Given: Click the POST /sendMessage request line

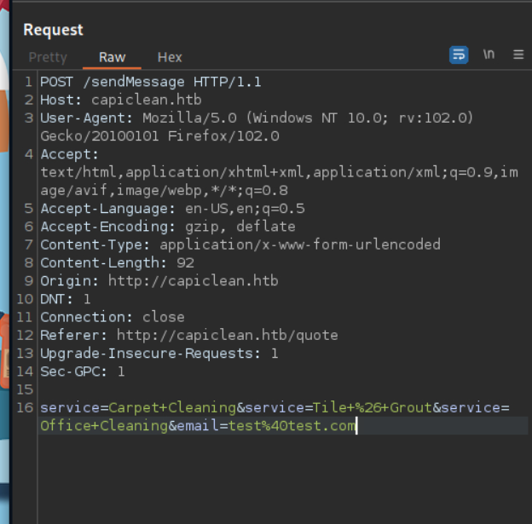Looking at the screenshot, I should [x=150, y=83].
